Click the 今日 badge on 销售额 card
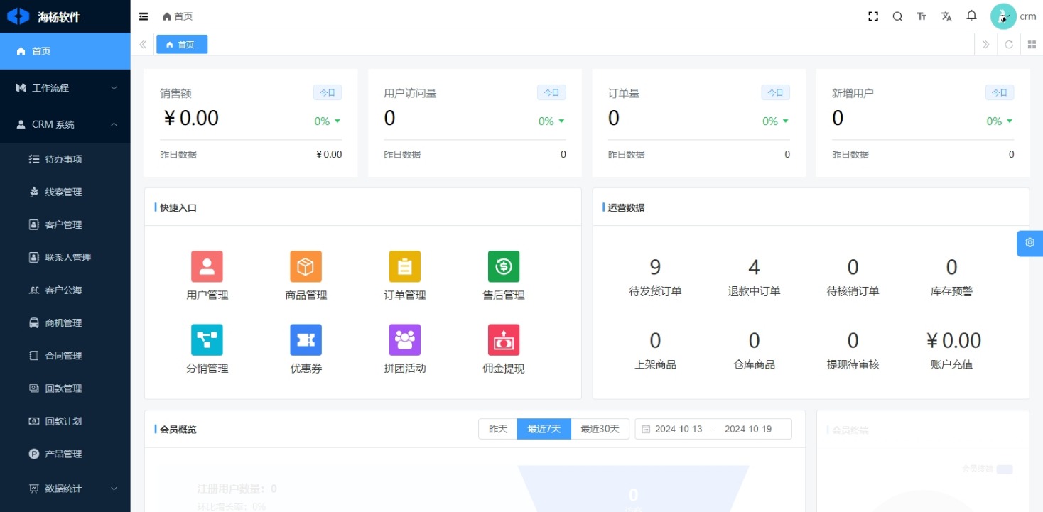Image resolution: width=1043 pixels, height=512 pixels. 328,92
